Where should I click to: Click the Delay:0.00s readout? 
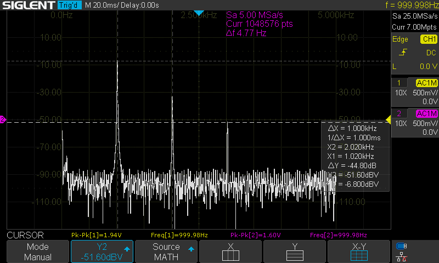pos(140,5)
